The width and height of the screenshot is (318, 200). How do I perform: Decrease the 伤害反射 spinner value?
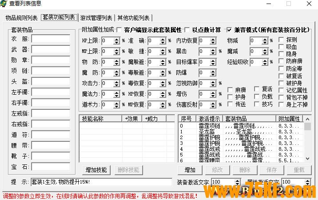pos(215,106)
